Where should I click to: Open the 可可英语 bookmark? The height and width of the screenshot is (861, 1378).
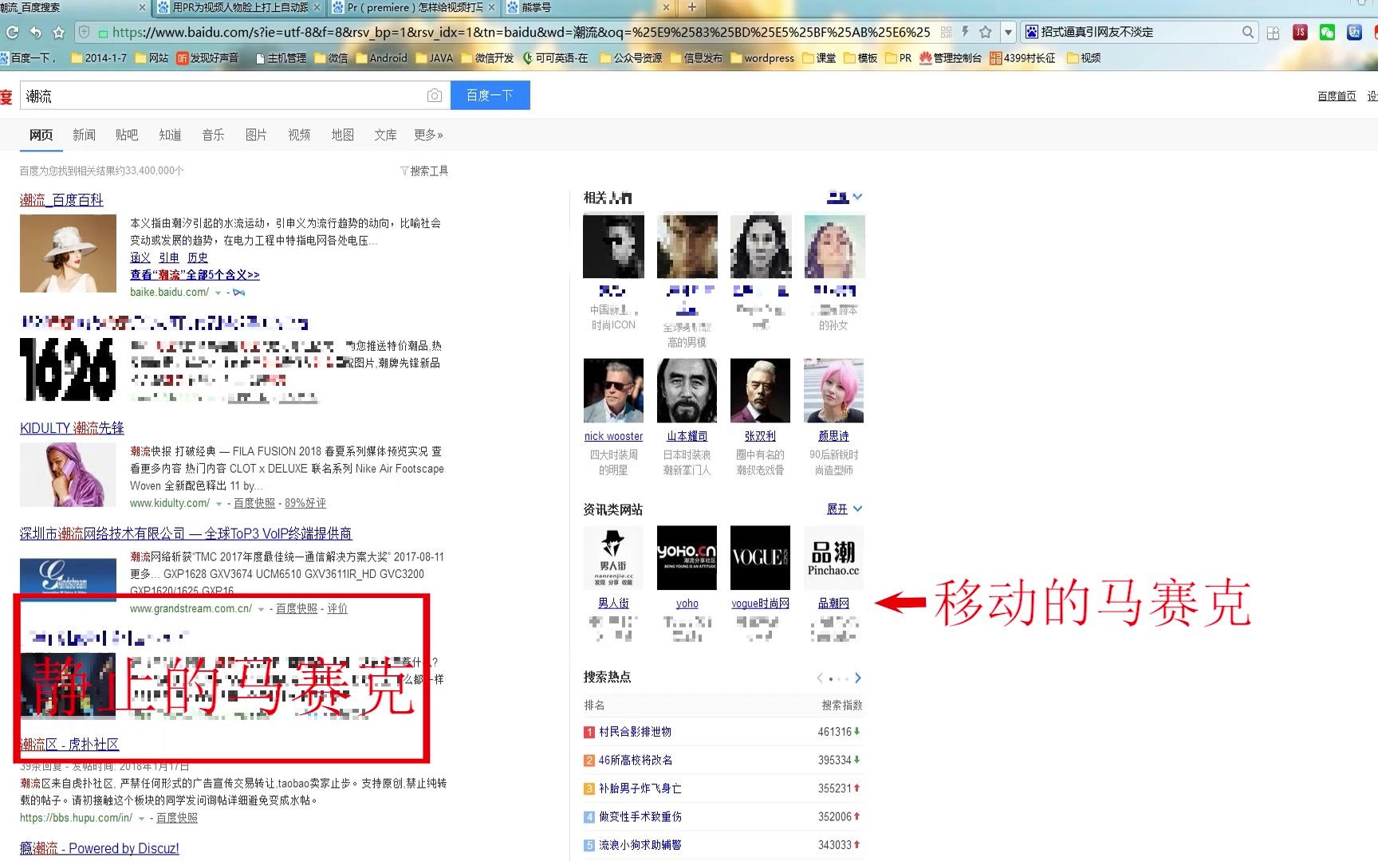click(x=556, y=57)
